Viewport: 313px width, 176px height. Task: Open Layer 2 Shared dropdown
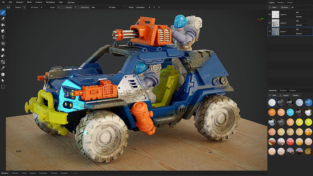point(301,25)
